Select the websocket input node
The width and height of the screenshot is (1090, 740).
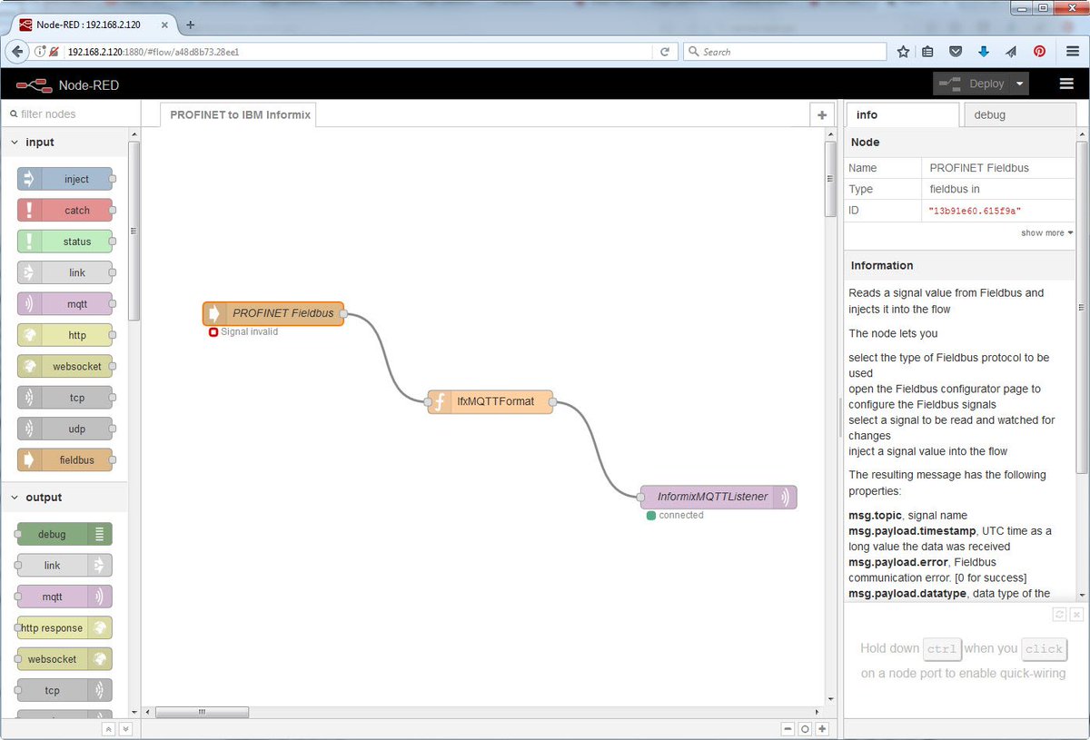(65, 366)
